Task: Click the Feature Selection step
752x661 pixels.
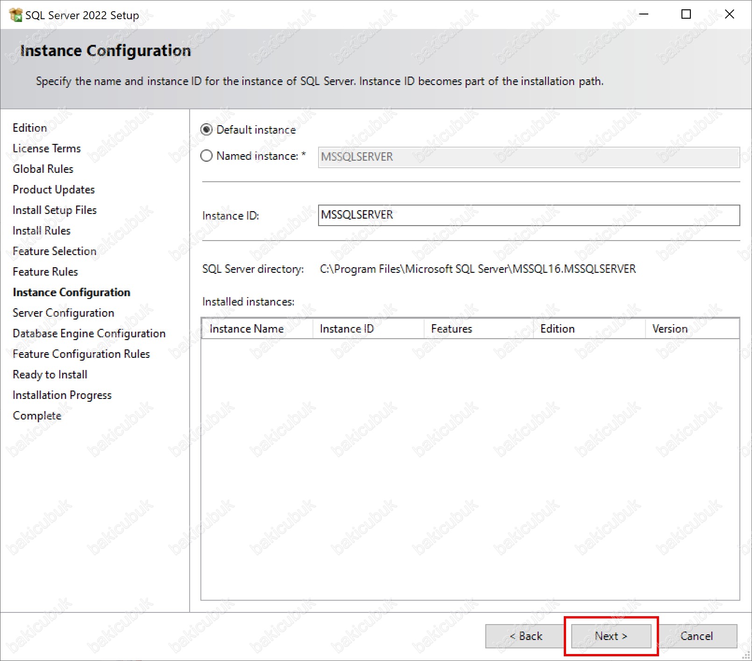Action: click(x=55, y=251)
